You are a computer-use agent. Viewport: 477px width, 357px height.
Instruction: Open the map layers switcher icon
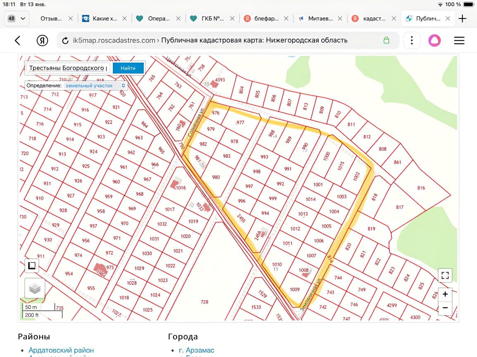point(35,288)
